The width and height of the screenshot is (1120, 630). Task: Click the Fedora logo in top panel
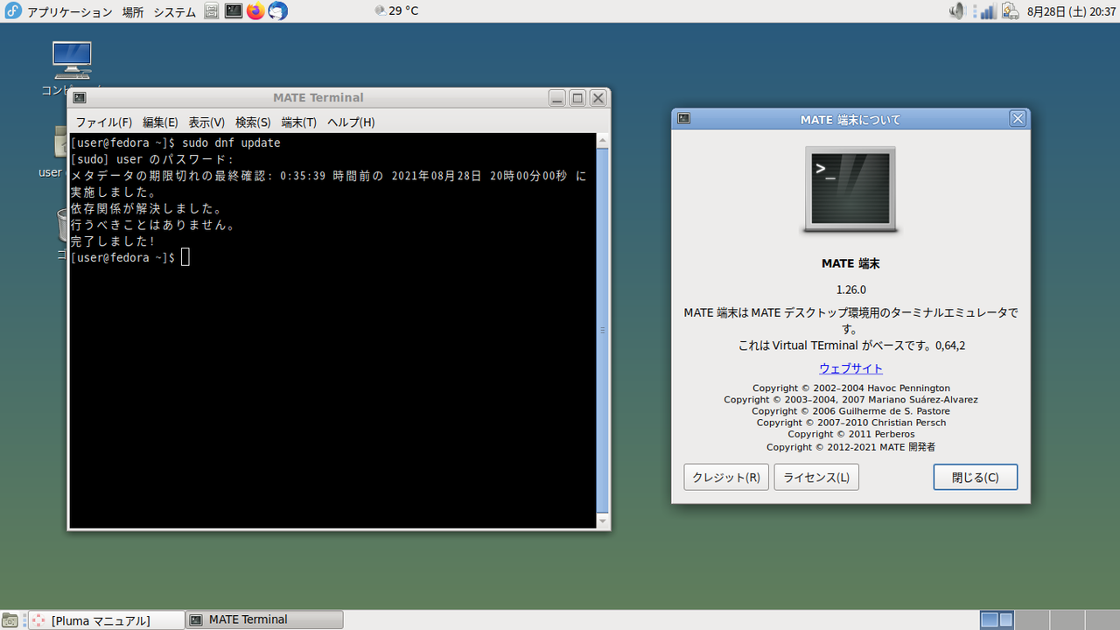tap(13, 11)
